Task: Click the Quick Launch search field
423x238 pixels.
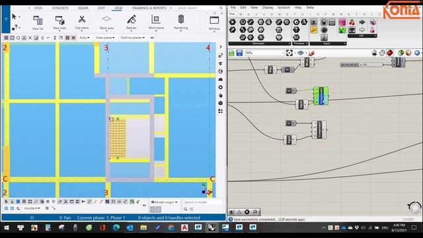Action: (200, 8)
